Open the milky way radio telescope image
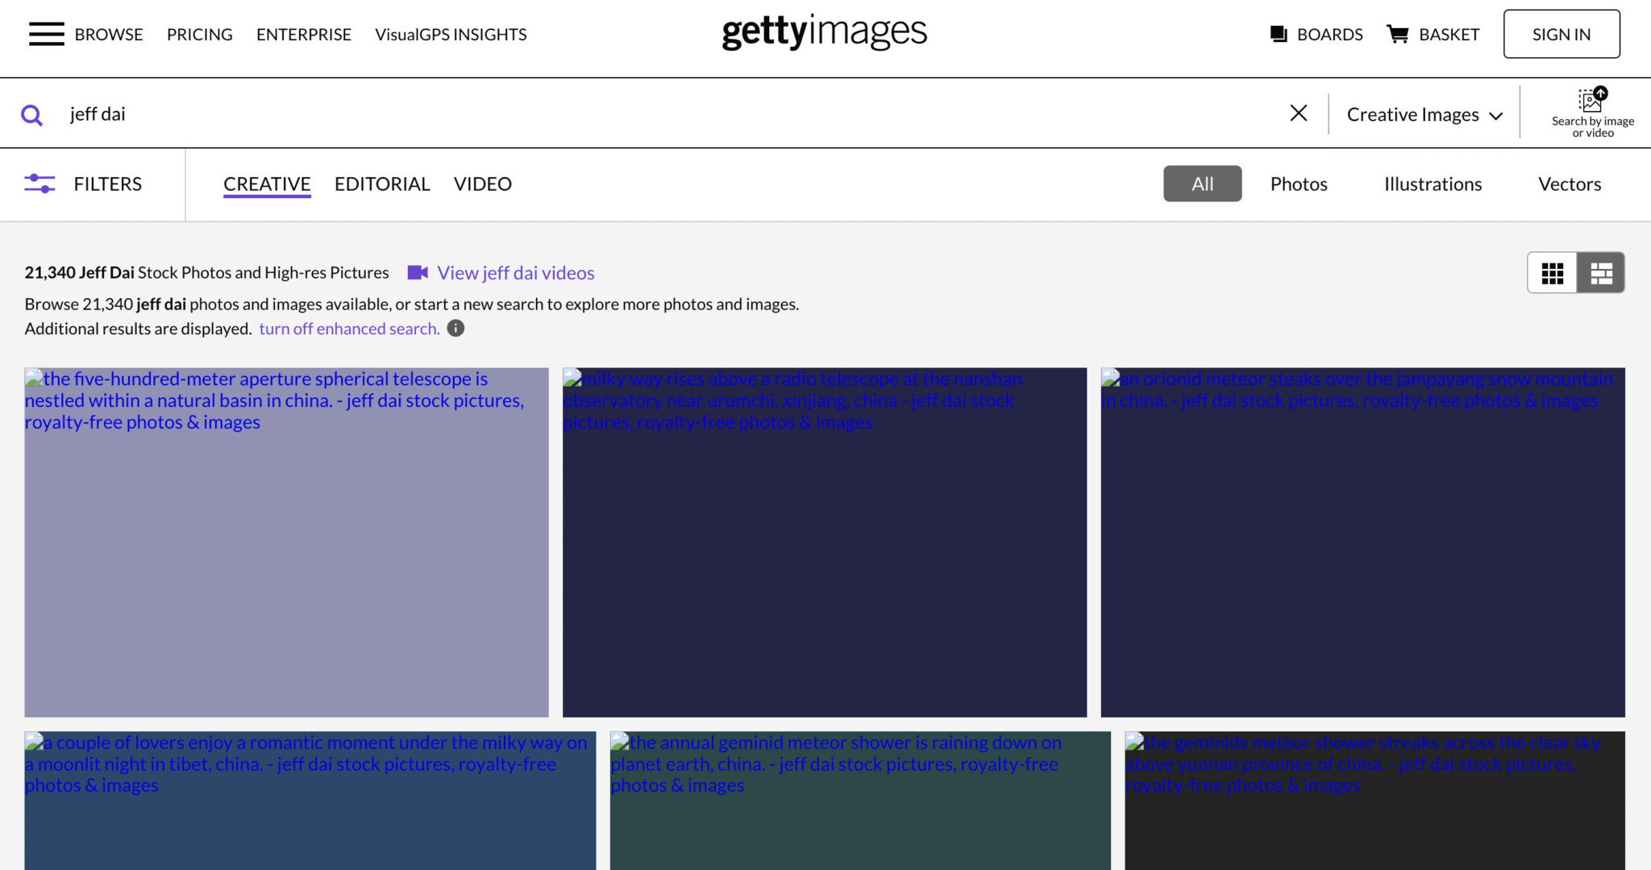Viewport: 1651px width, 870px height. (825, 542)
